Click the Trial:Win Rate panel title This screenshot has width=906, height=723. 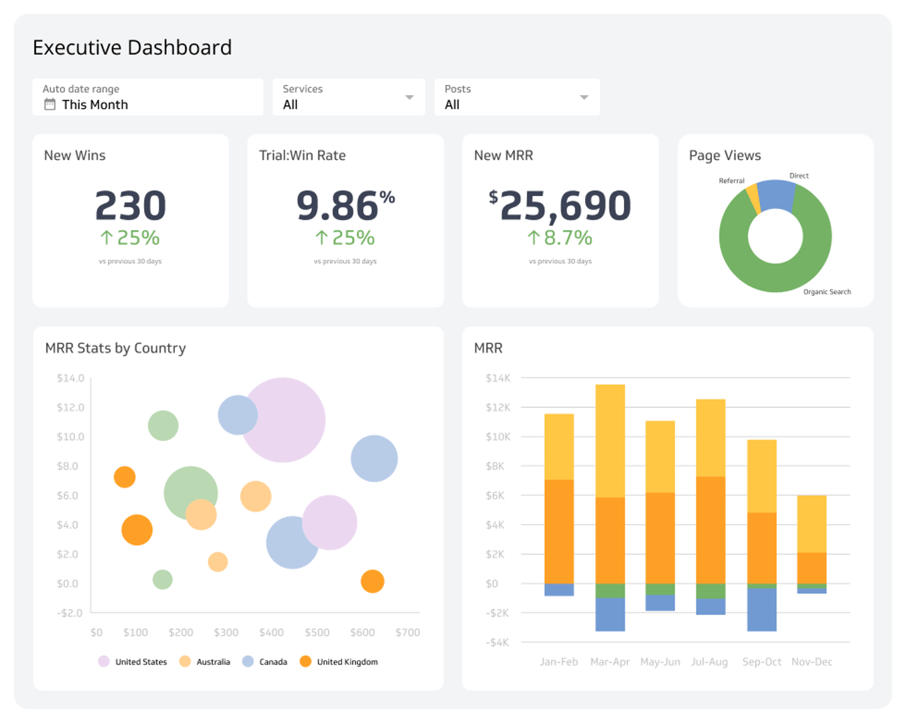pos(303,155)
